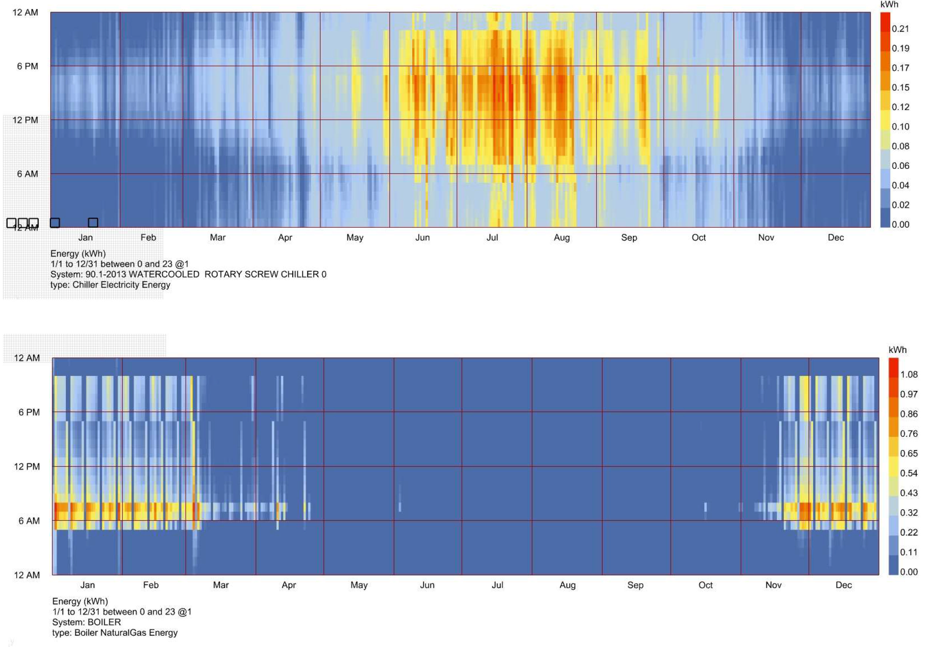Click the 0.17 value in the chiller legend
Viewport: 929px width, 647px height.
(900, 68)
